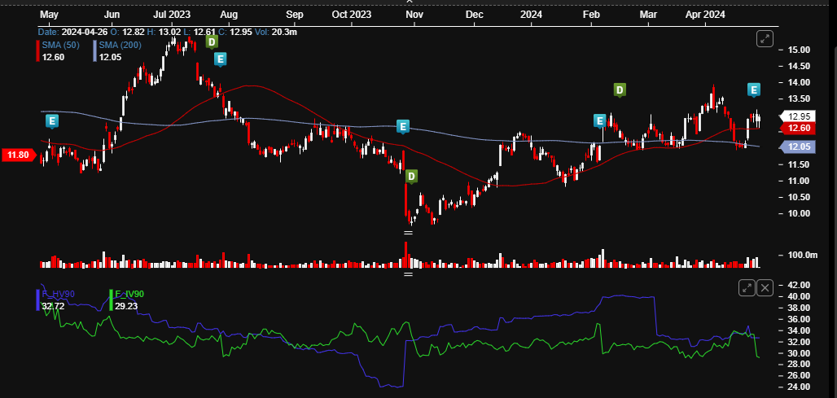Click the 12.95 last price label
This screenshot has width=837, height=398.
click(x=799, y=116)
